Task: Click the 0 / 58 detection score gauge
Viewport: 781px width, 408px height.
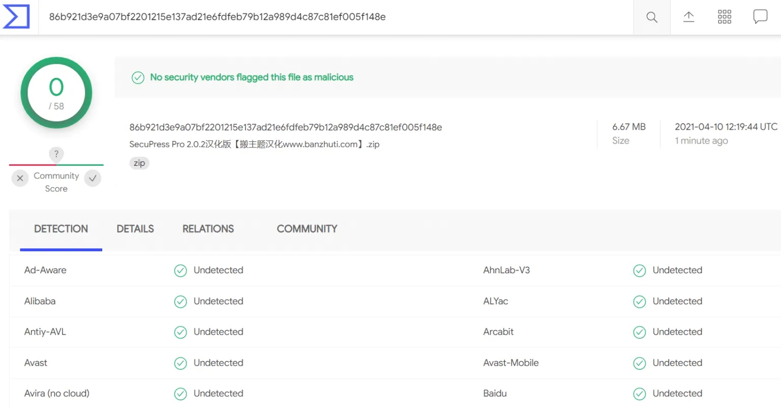Action: tap(56, 93)
